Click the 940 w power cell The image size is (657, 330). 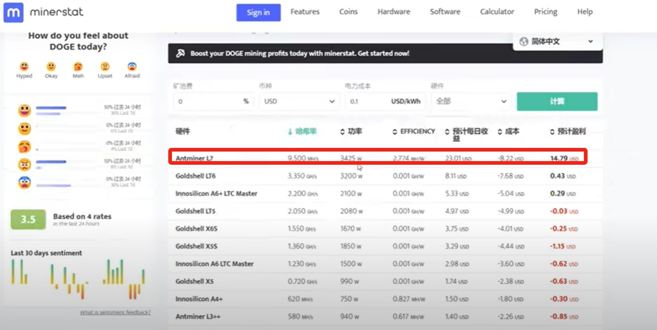tap(349, 317)
